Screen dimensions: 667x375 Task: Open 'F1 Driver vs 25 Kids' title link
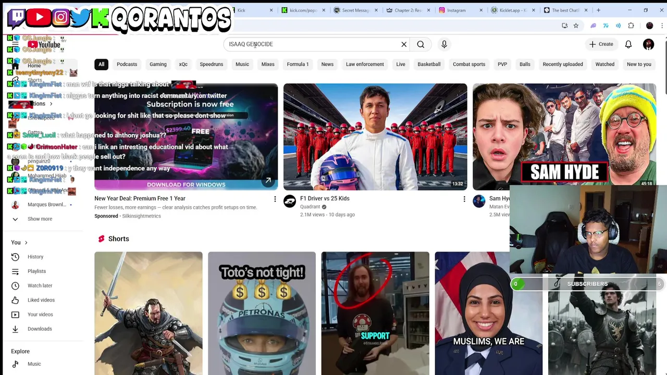(325, 198)
